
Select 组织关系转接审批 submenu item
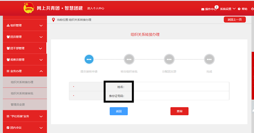[x=25, y=93]
